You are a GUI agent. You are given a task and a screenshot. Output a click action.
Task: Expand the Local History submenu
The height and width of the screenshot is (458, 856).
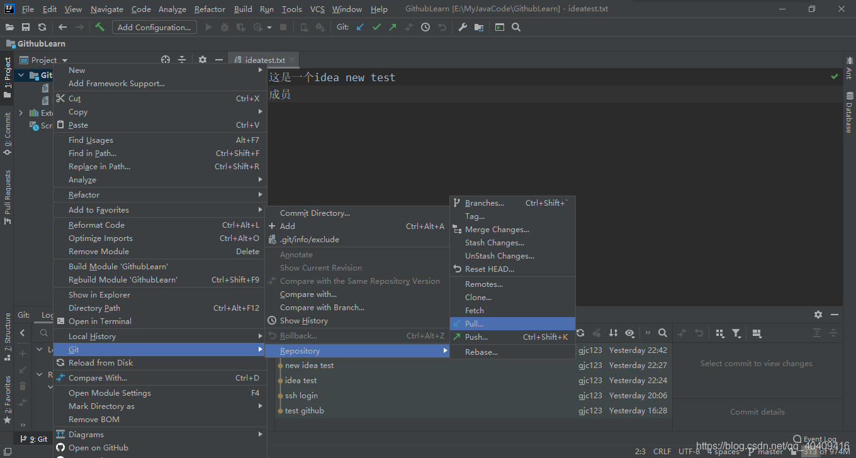159,337
